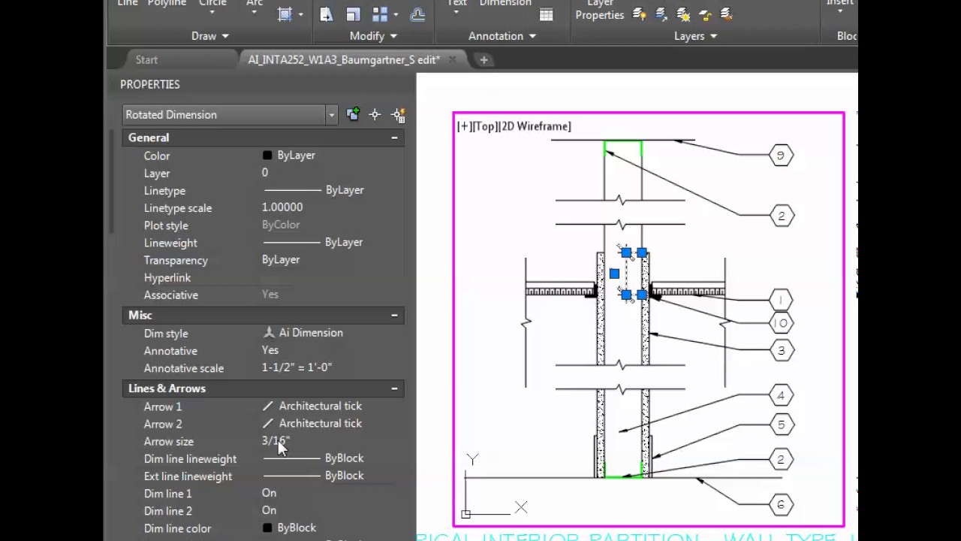Toggle the Dim line 1 On value

269,494
